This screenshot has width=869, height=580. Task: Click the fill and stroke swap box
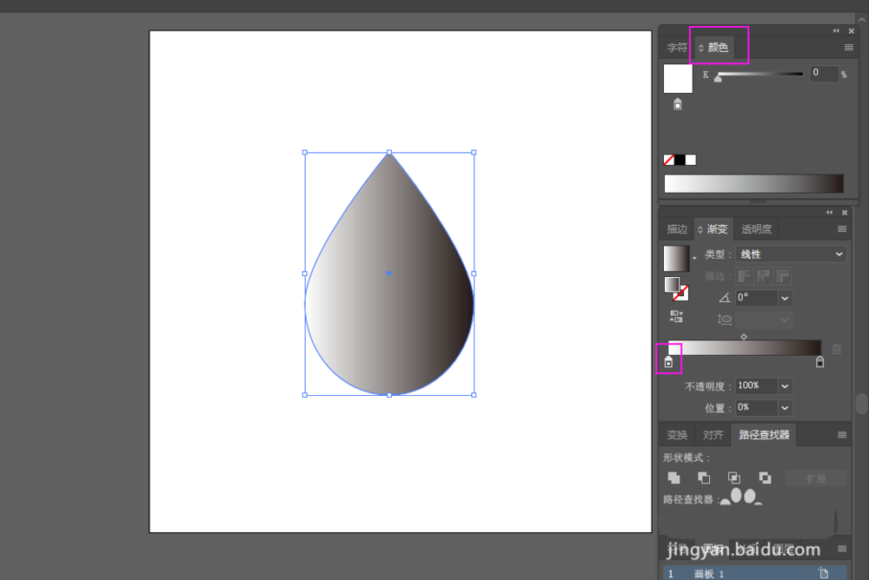pyautogui.click(x=676, y=288)
